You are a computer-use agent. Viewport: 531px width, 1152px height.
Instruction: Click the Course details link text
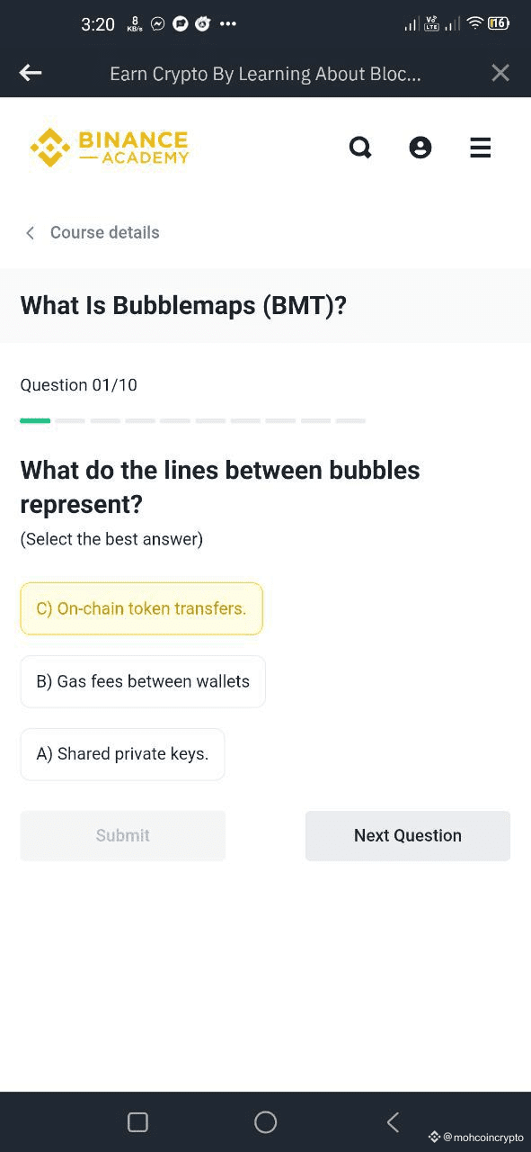[105, 232]
